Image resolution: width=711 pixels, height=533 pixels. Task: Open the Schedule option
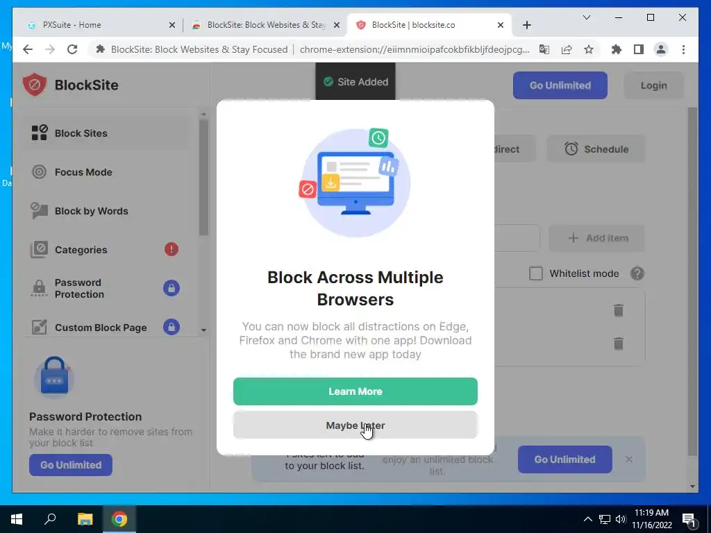point(596,149)
